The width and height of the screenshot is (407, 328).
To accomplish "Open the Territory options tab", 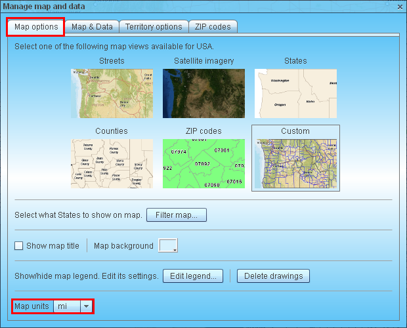I will 154,27.
